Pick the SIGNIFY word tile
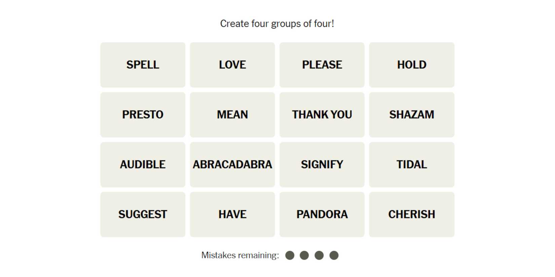The height and width of the screenshot is (277, 555). pos(322,165)
